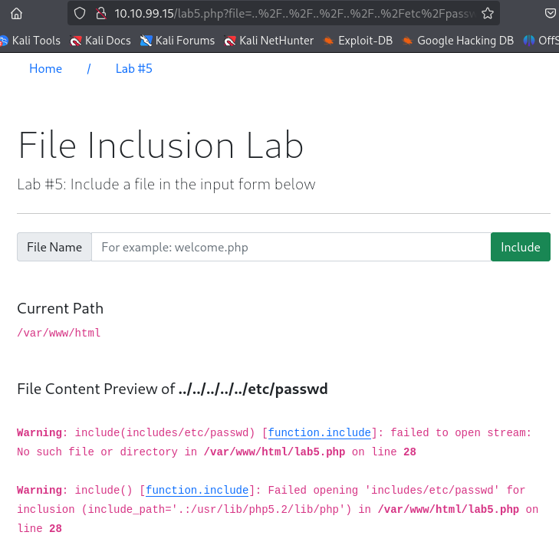
Task: Bookmark this page with the star icon
Action: (x=488, y=14)
